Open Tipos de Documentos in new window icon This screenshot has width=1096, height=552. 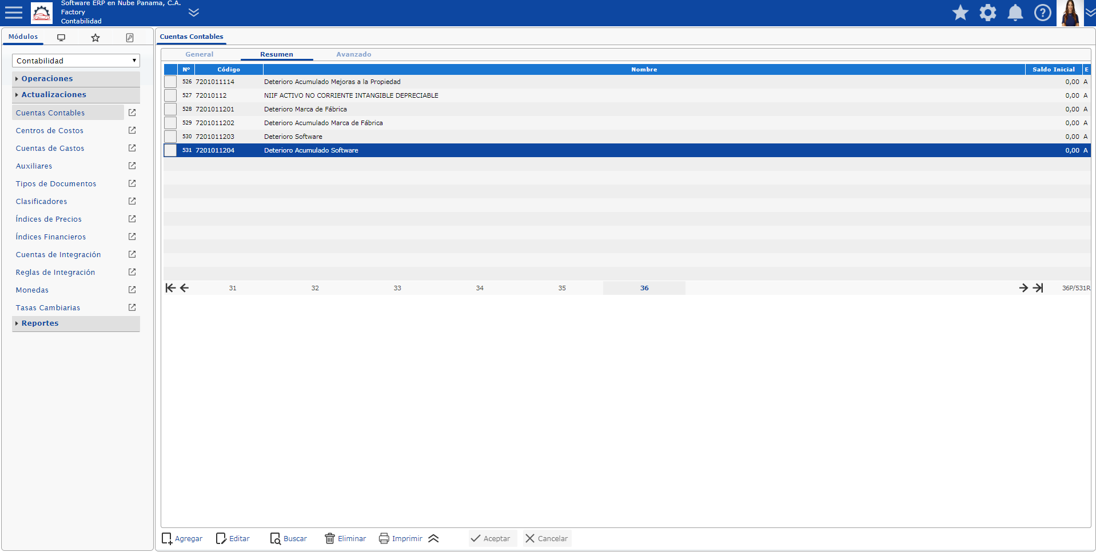pyautogui.click(x=132, y=183)
